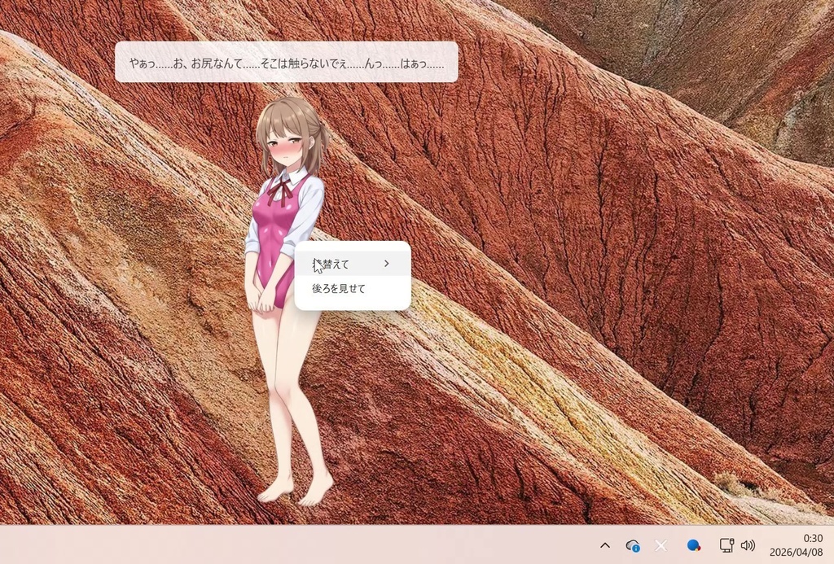
Task: Click the white X system tray icon
Action: tap(660, 545)
